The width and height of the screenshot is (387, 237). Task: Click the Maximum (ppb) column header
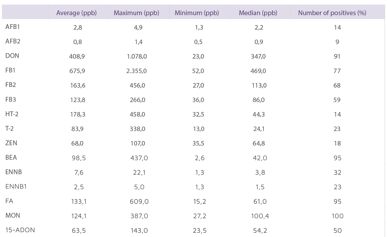137,13
